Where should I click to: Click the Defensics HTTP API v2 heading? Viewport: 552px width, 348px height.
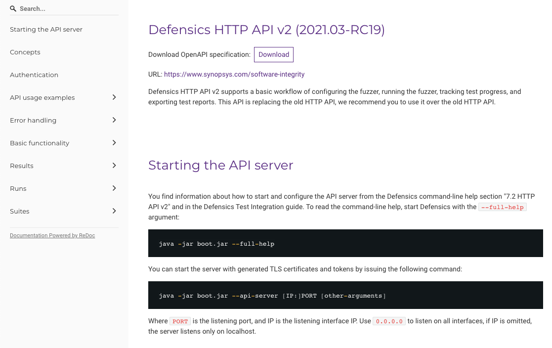pyautogui.click(x=266, y=30)
